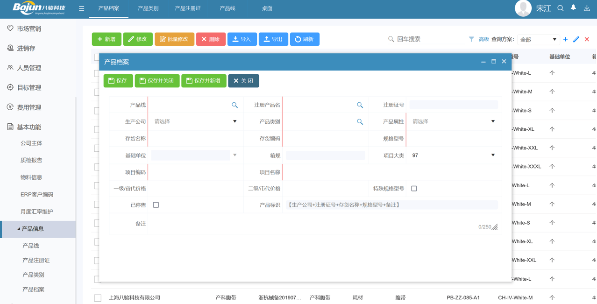Open 费用管理 in the sidebar
597x304 pixels.
pos(29,107)
